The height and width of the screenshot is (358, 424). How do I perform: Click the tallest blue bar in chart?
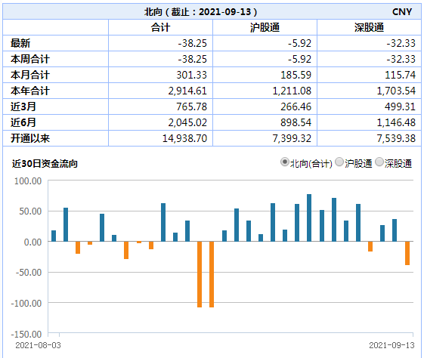coord(309,218)
